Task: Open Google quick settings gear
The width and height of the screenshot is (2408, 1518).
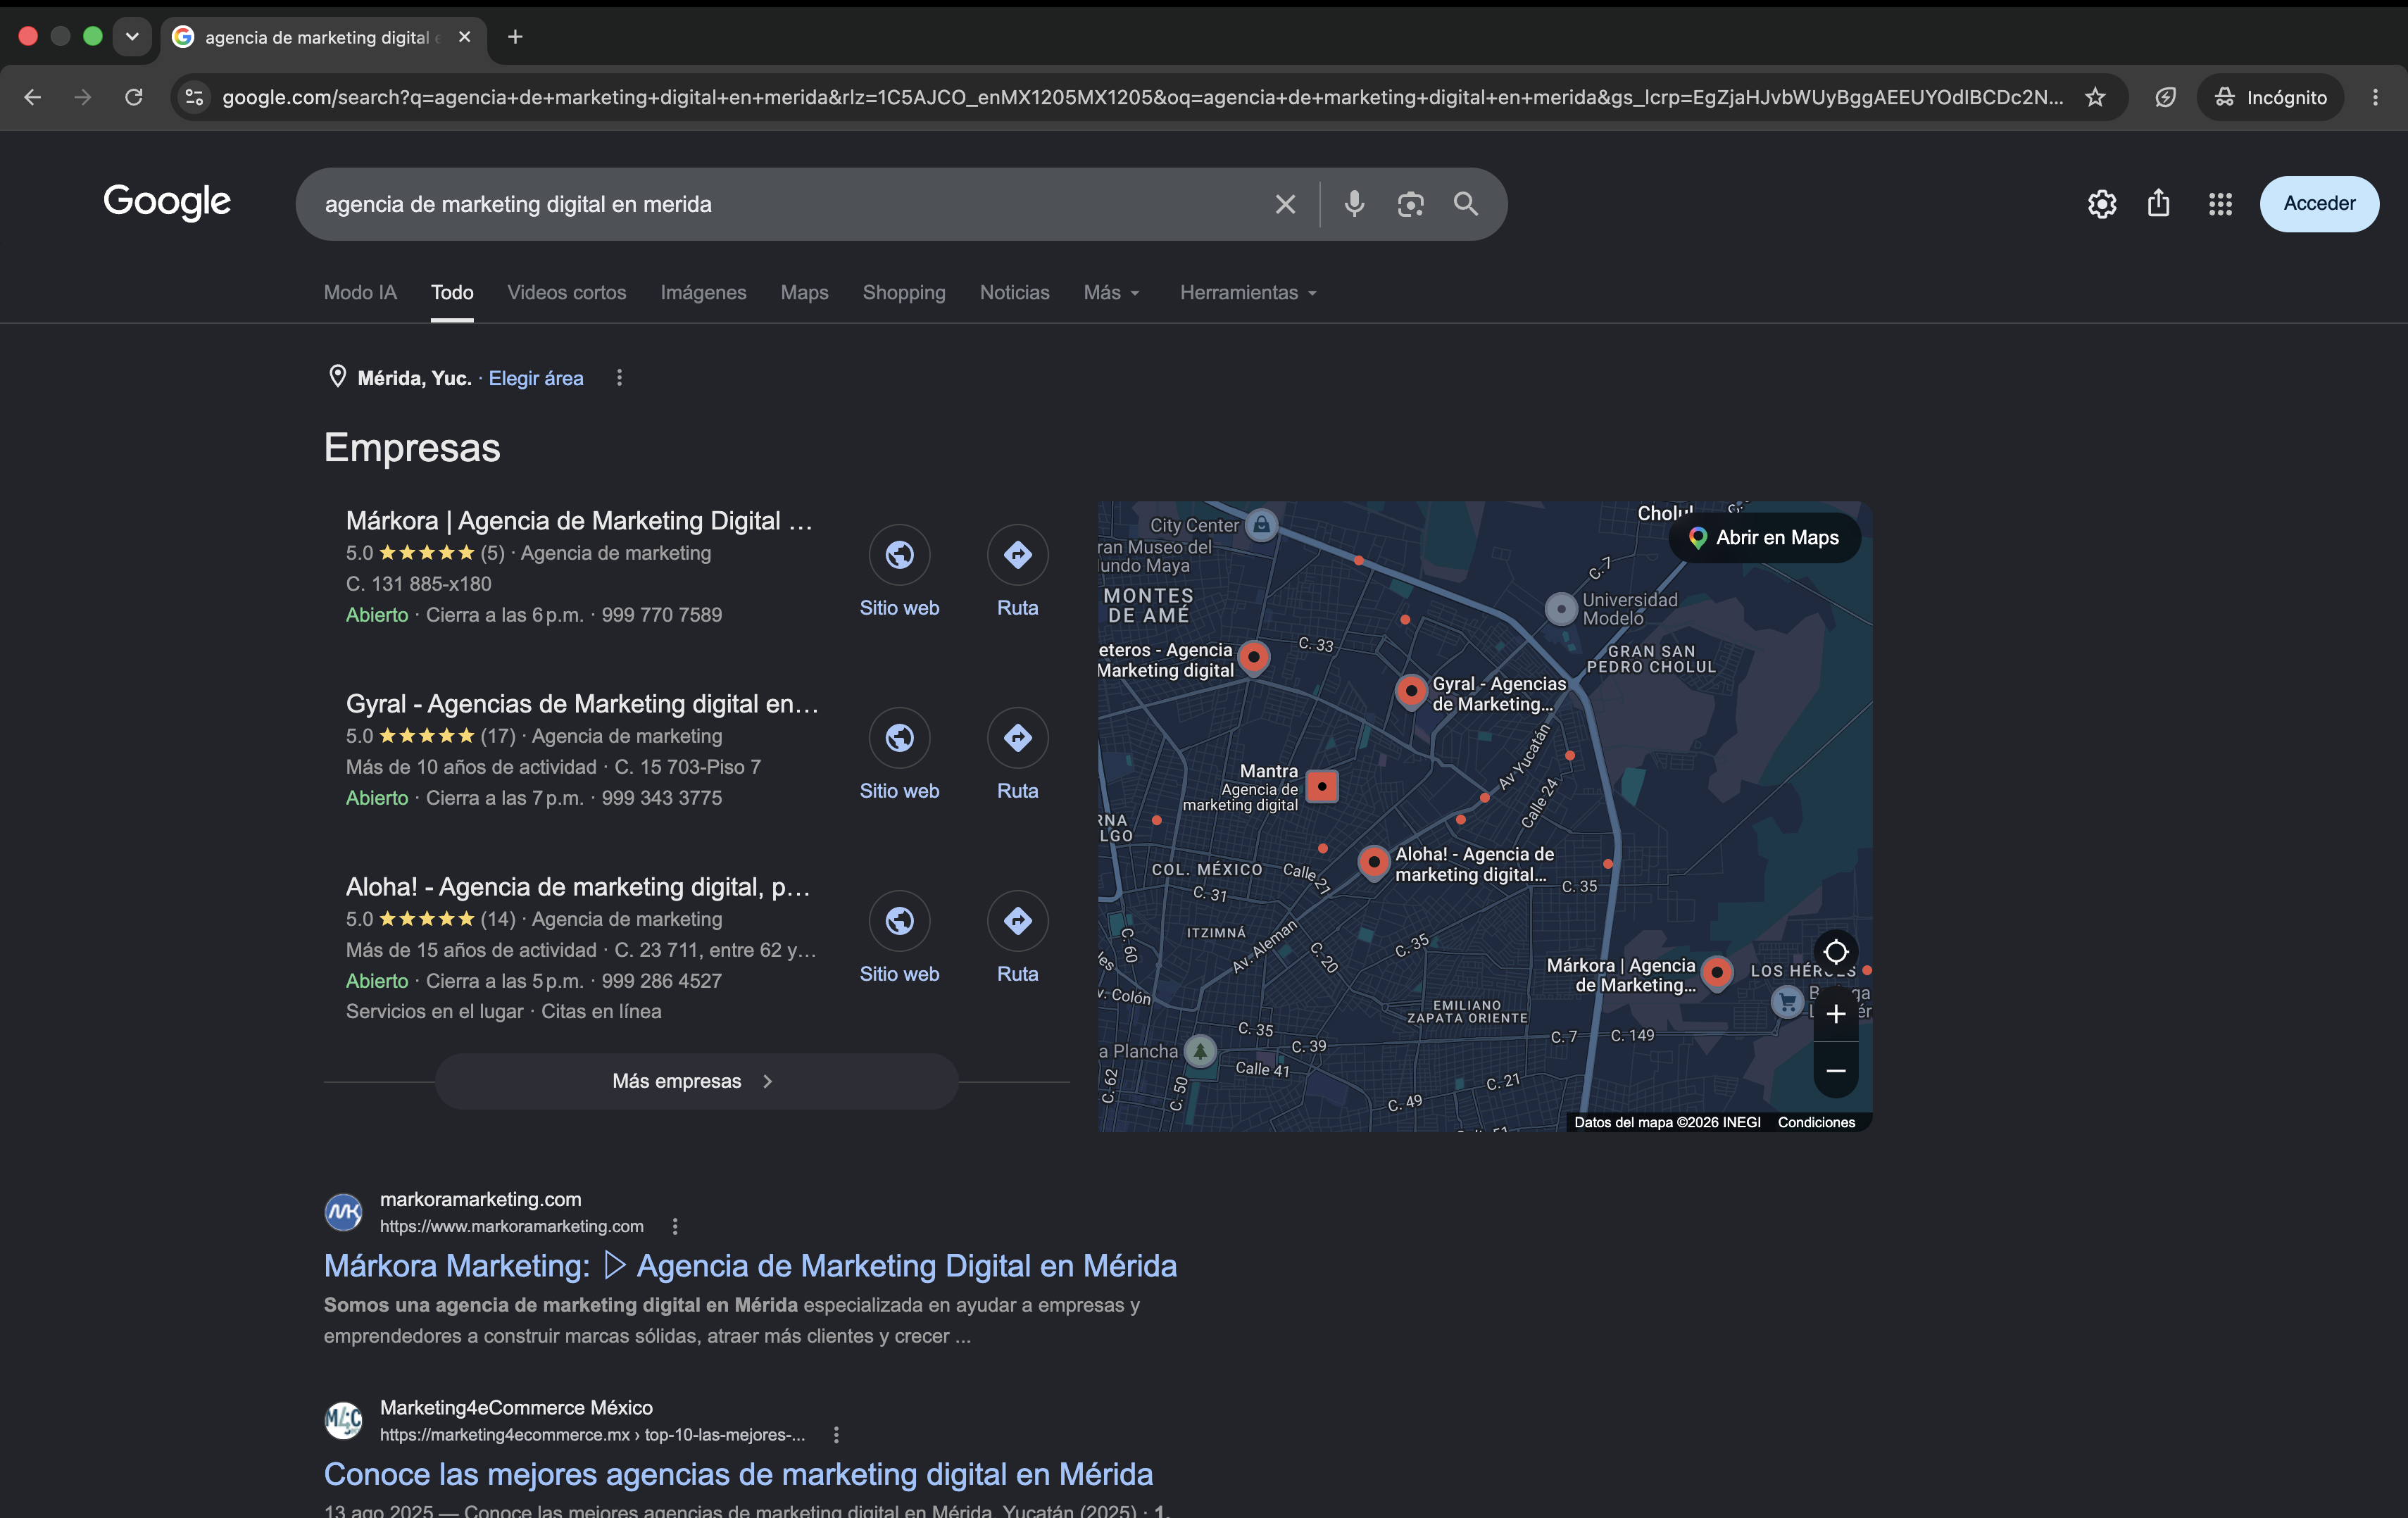Action: click(x=2102, y=204)
